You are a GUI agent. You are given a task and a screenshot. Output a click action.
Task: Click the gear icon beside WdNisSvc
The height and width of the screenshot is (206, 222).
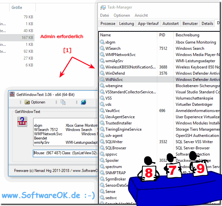pyautogui.click(x=102, y=79)
